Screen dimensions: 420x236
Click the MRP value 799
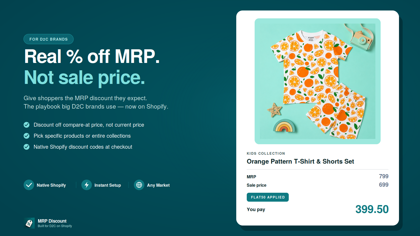click(384, 176)
